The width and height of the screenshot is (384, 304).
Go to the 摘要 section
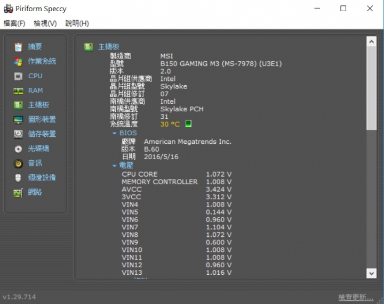tap(35, 46)
